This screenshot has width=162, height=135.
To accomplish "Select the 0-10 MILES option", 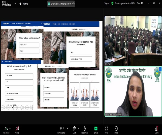I will tap(54, 87).
